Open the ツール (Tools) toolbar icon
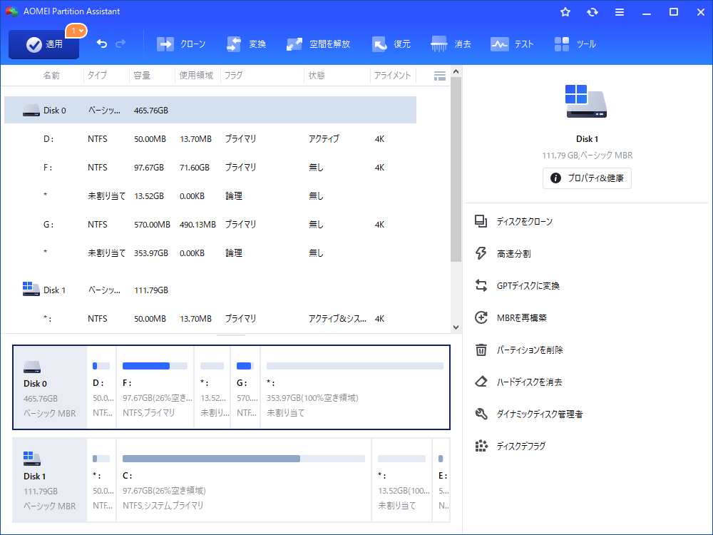Viewport: 713px width, 535px height. [575, 44]
